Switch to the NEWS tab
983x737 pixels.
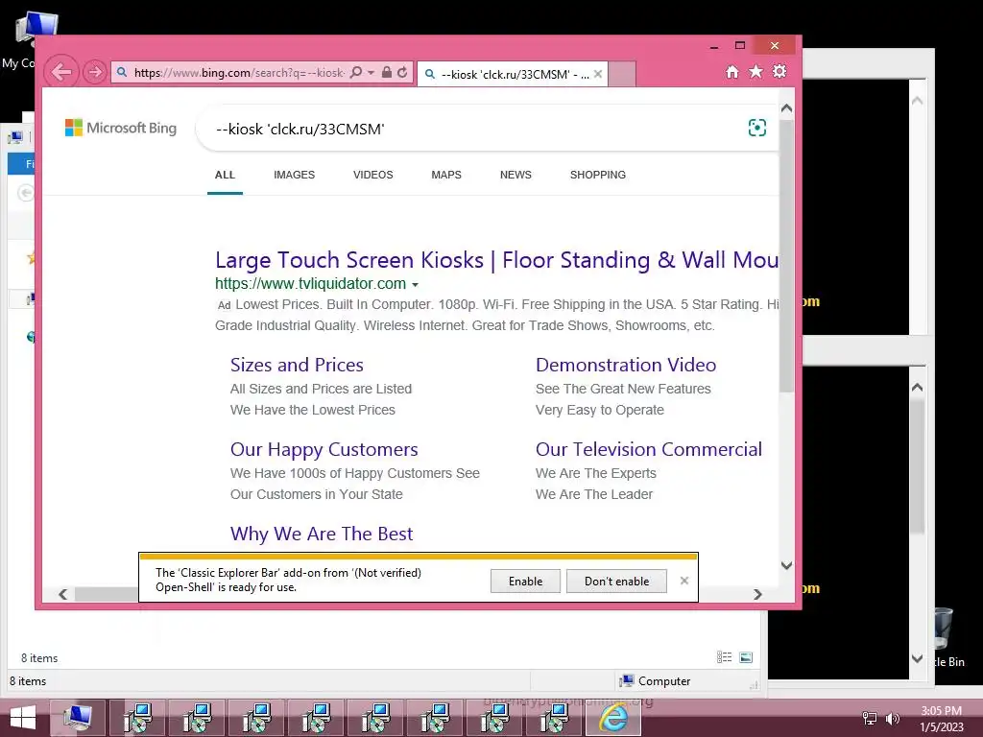(515, 175)
